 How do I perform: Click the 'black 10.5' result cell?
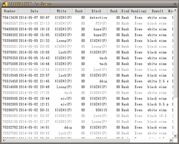(157, 116)
